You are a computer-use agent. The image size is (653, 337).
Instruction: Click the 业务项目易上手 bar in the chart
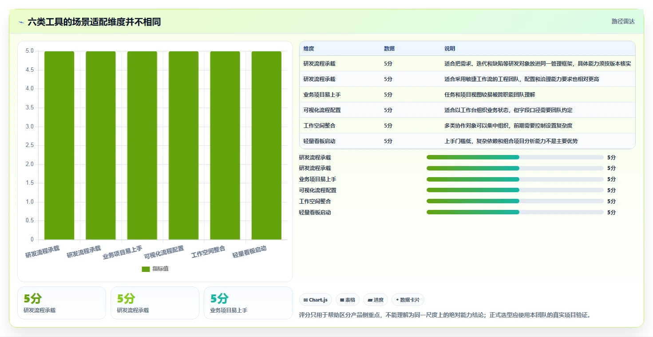(142, 145)
